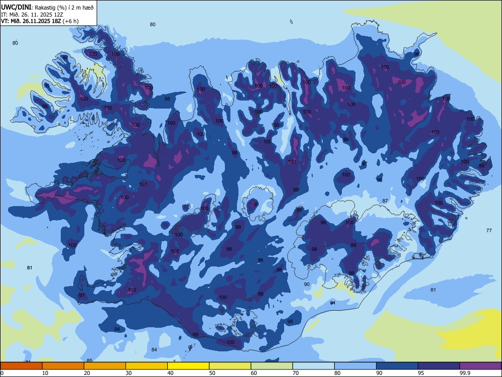Select the initial time line 'IT: Mið. 26. 11. 2025 12Z'
Viewport: 502px width, 377px height.
32,15
